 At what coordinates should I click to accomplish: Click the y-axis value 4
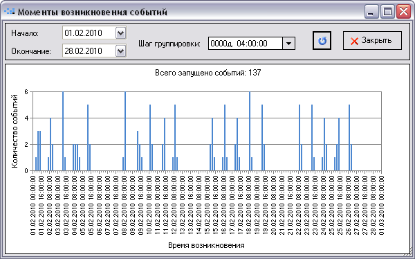click(26, 118)
